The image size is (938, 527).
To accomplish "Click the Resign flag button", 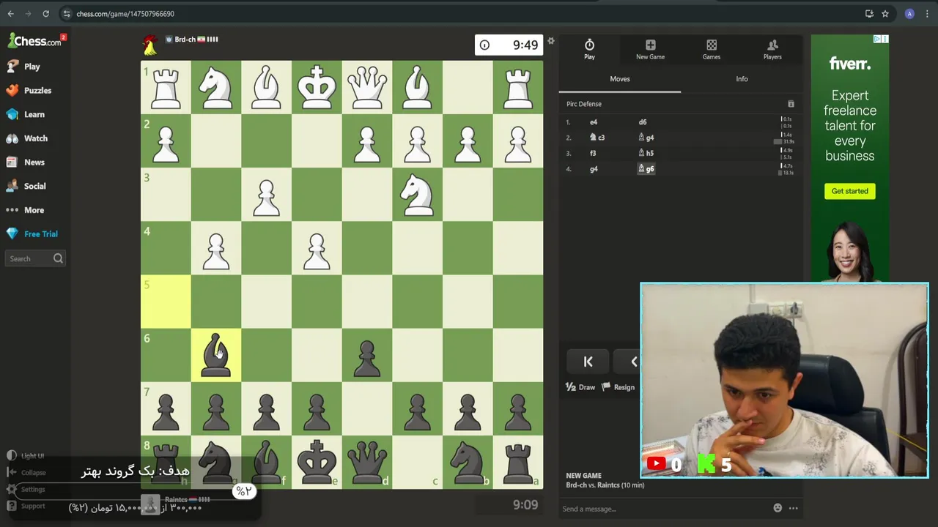I will (618, 387).
